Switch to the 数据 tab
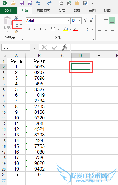Viewport: 118px width, 185px height. 77,10
